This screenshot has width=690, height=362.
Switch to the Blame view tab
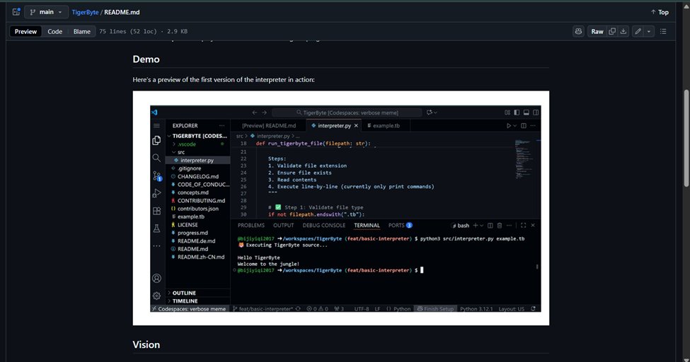tap(82, 31)
